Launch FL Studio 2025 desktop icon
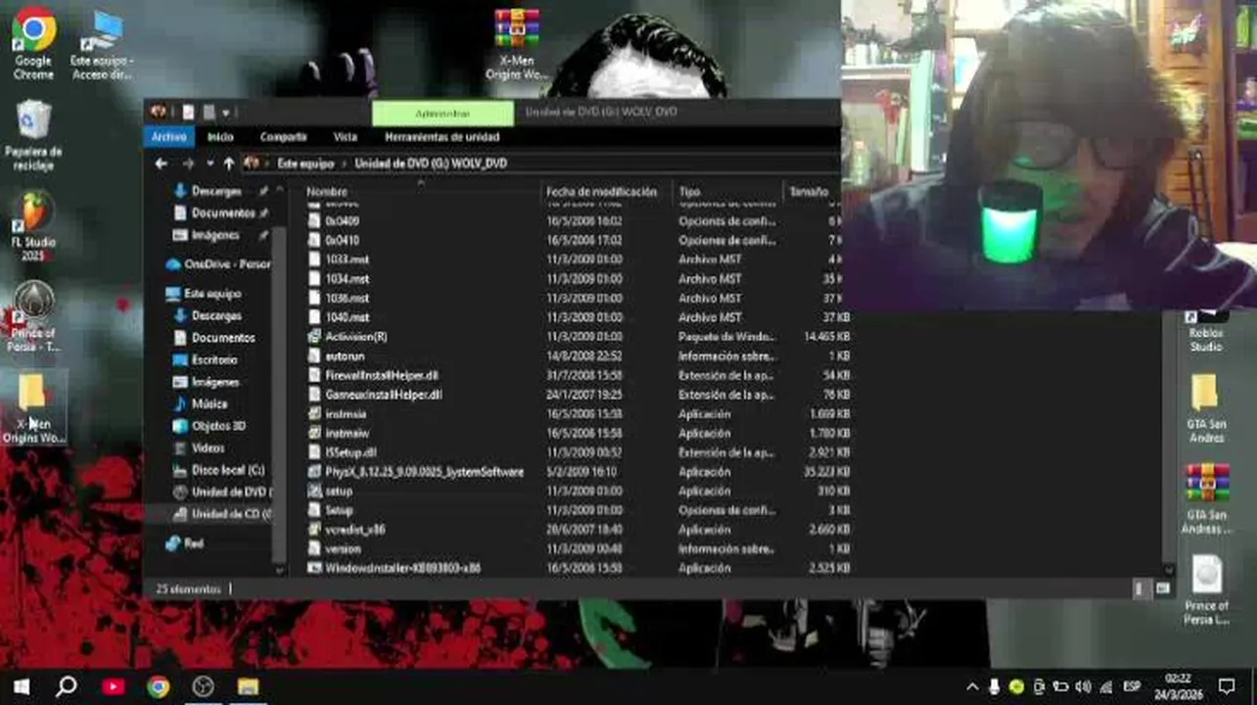The image size is (1257, 705). pyautogui.click(x=33, y=227)
